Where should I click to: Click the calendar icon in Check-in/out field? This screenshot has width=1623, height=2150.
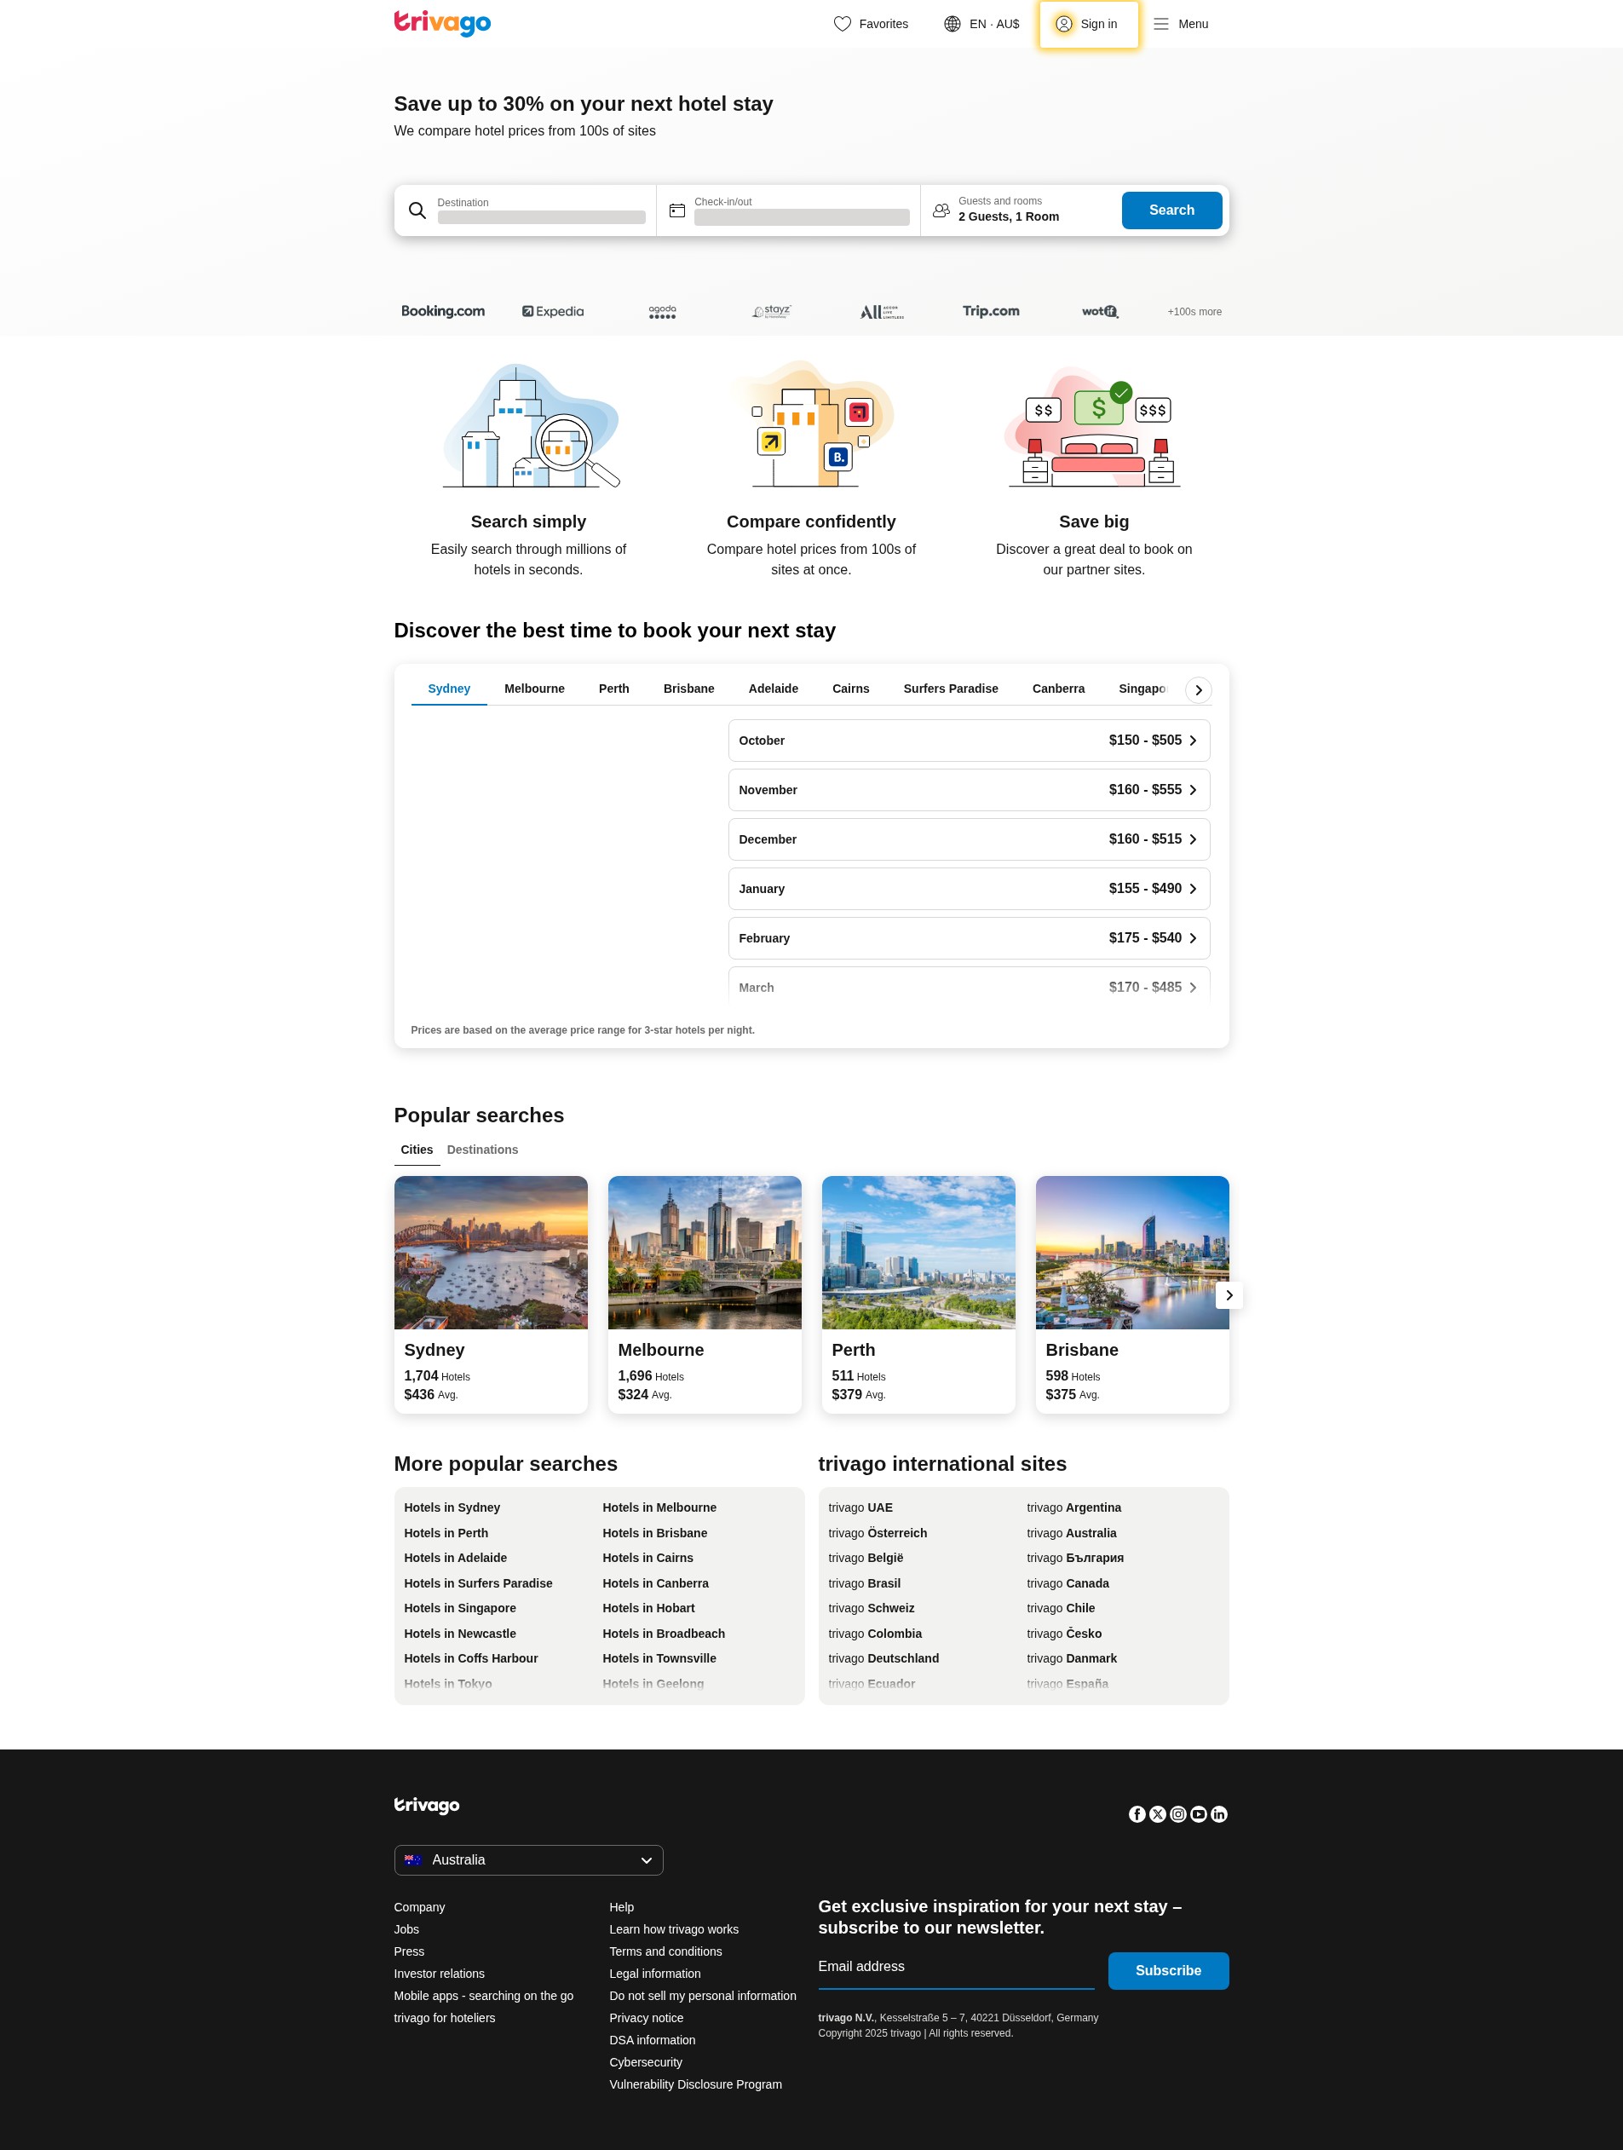click(x=677, y=210)
